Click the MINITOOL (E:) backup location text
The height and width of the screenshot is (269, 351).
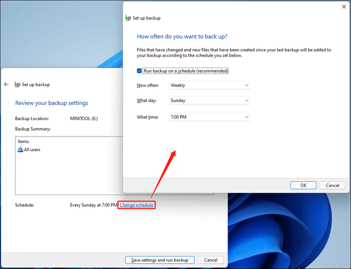click(84, 118)
